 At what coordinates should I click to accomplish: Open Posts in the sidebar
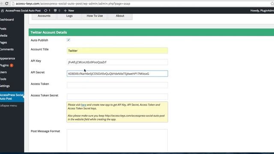3,29
